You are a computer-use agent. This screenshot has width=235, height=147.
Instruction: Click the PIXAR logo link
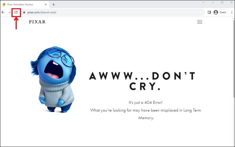(x=37, y=22)
